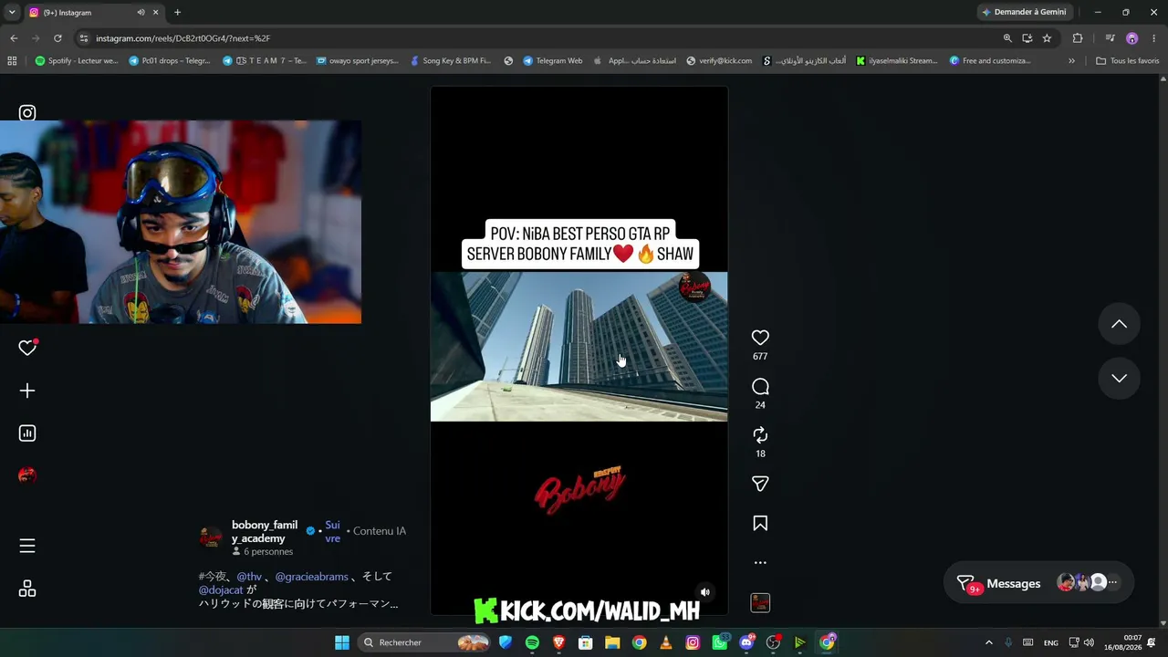Viewport: 1168px width, 657px height.
Task: Open the zoom magnifier icon in the address bar
Action: 1007,38
